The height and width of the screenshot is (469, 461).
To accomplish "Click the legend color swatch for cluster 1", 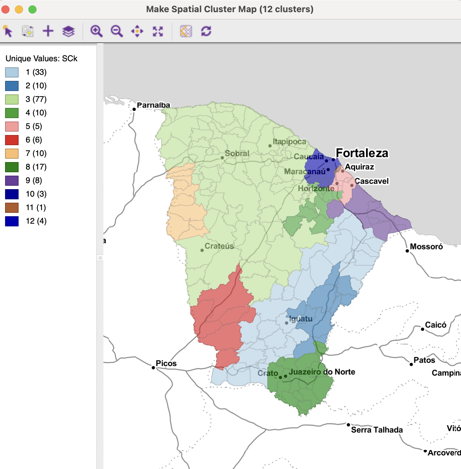I will [x=12, y=72].
